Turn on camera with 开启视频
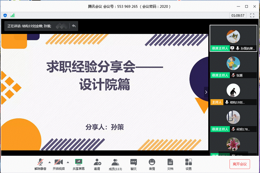This screenshot has width=260, height=173. [x=58, y=164]
